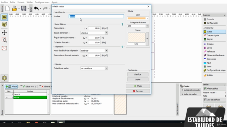Image resolution: width=227 pixels, height=127 pixels.
Task: Open Entrada menu
Action: [21, 2]
